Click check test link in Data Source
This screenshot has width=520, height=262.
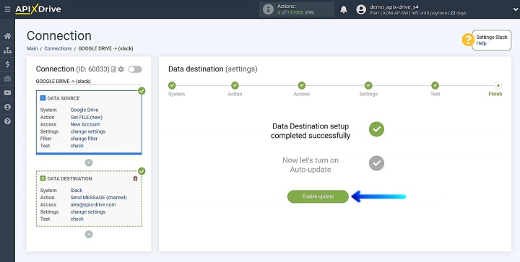[77, 146]
